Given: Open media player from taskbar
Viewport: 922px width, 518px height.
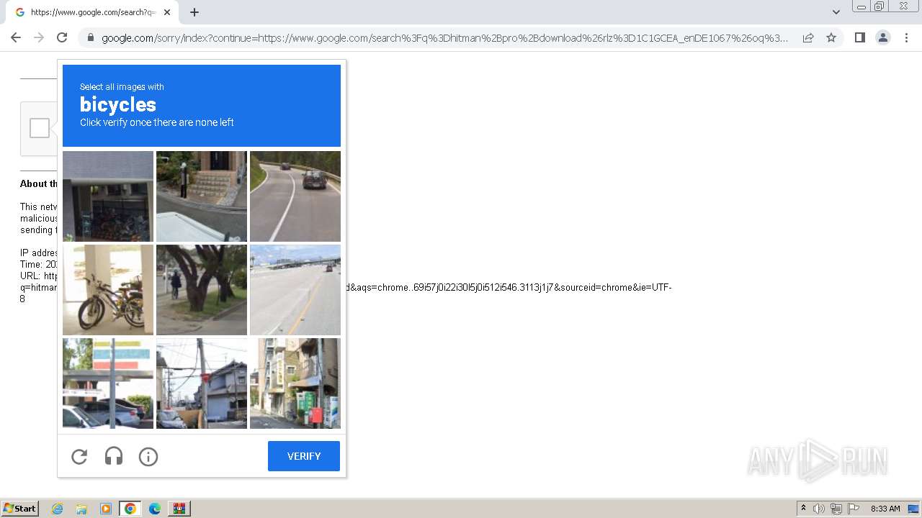Looking at the screenshot, I should (x=106, y=509).
